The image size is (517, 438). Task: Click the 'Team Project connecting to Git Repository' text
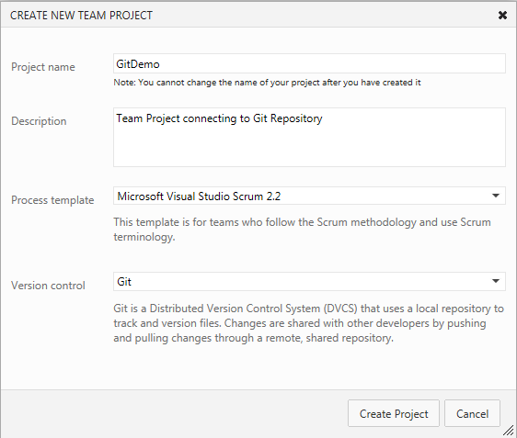click(219, 118)
